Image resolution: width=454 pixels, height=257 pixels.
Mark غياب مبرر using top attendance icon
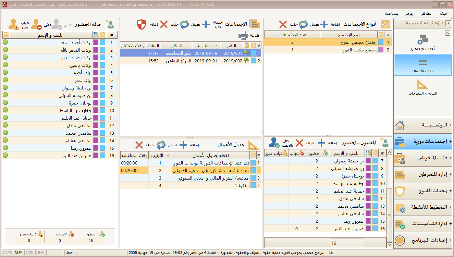coord(14,24)
